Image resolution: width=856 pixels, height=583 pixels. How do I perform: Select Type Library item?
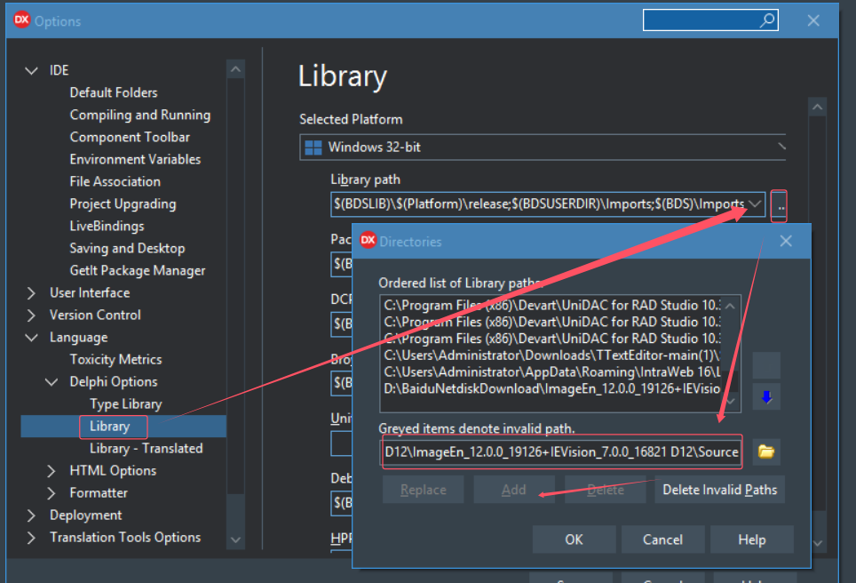[x=125, y=404]
